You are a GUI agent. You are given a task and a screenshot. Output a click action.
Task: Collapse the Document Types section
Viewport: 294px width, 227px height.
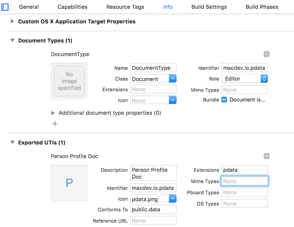12,41
